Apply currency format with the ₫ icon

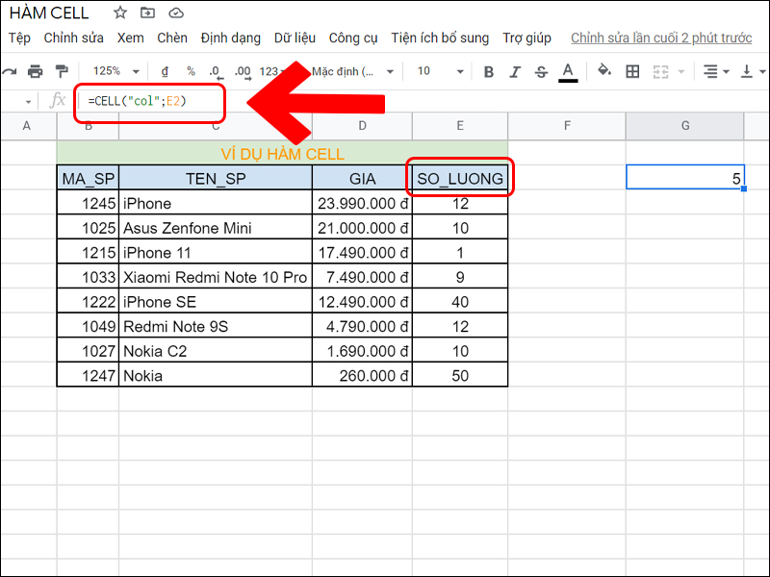pos(164,71)
